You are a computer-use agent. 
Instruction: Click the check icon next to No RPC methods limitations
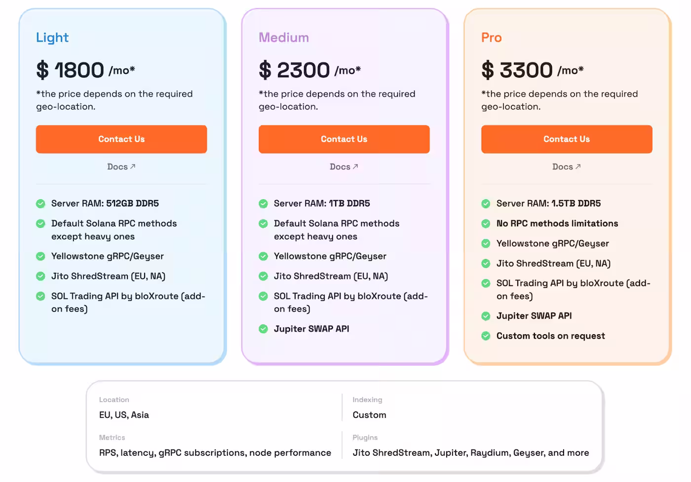(x=486, y=224)
